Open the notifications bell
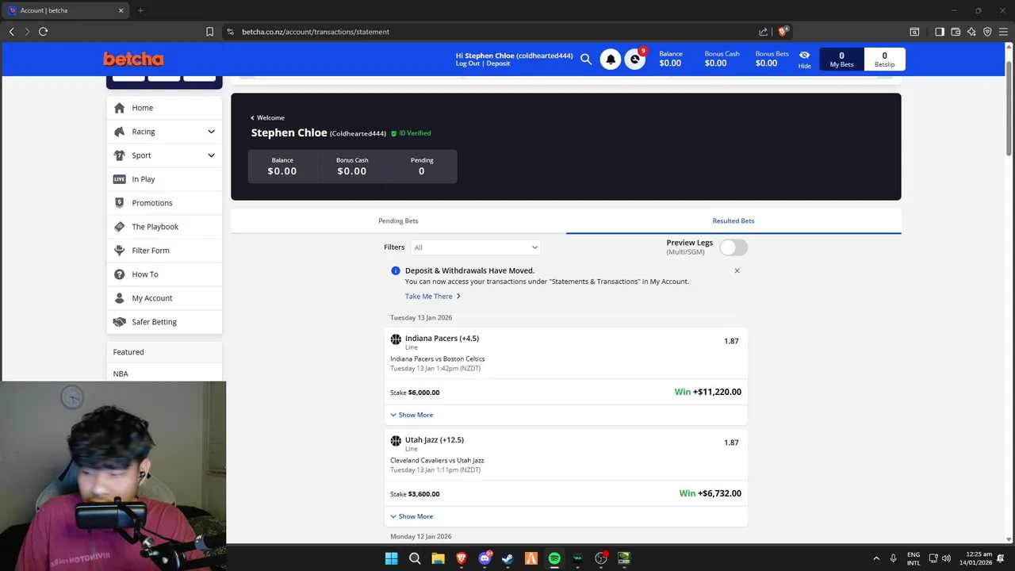 point(611,59)
